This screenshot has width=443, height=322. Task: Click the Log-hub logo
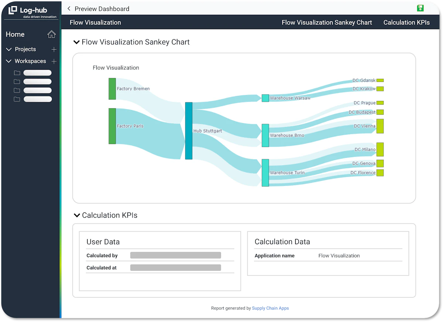pos(32,12)
